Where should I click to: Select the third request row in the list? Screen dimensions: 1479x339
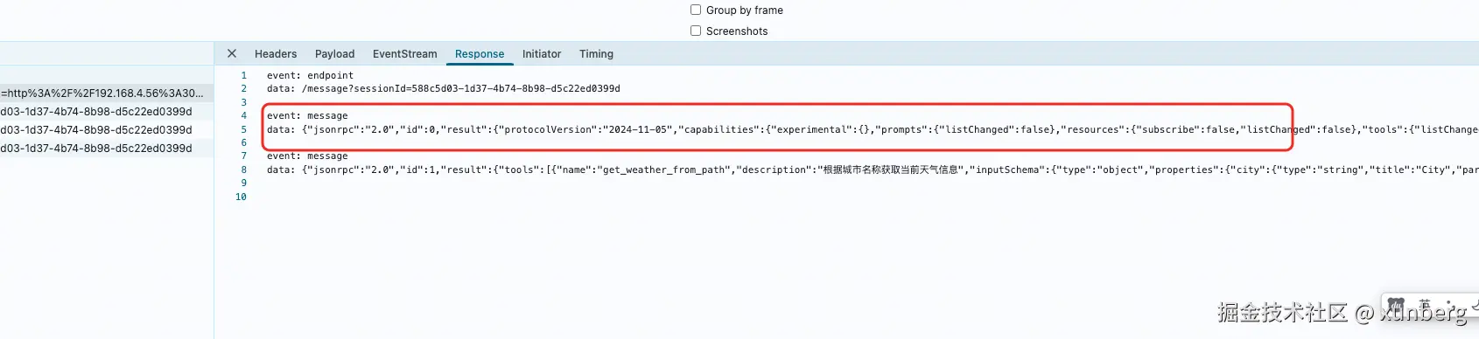106,130
